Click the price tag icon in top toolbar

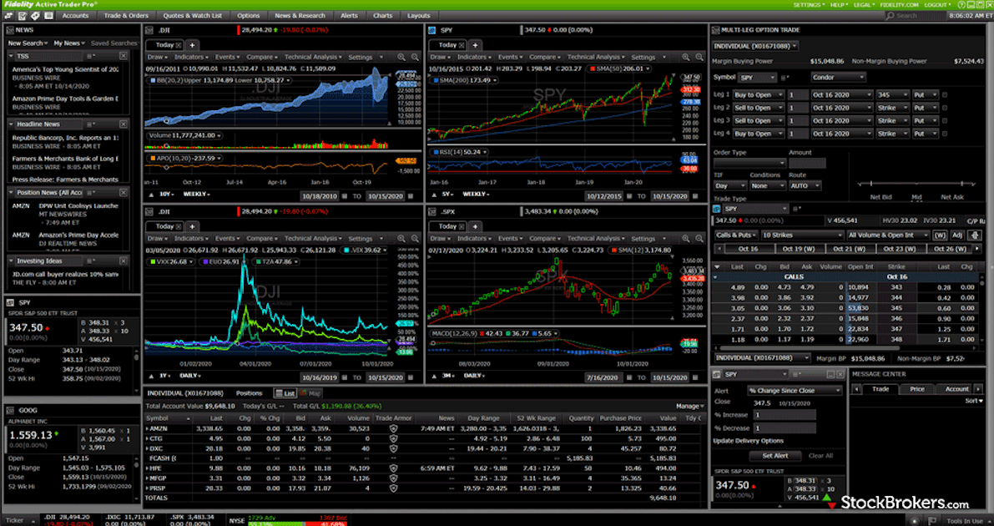pyautogui.click(x=36, y=15)
